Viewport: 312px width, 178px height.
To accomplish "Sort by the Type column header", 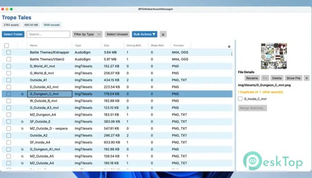I will [x=78, y=45].
